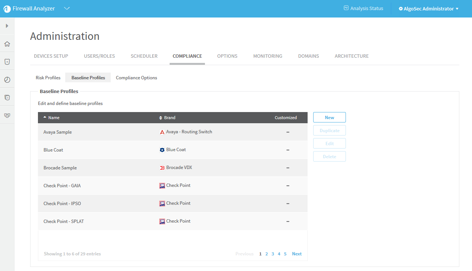Expand the collapsed left sidebar arrow
The width and height of the screenshot is (472, 271).
7,26
